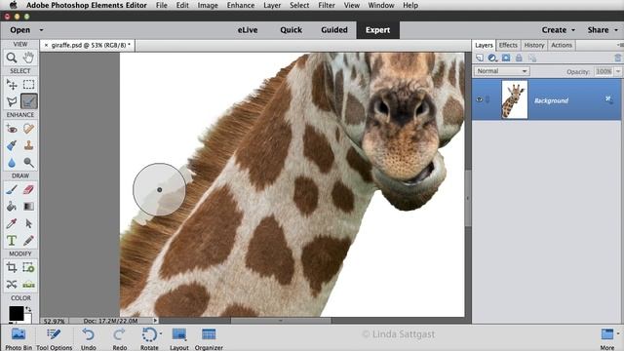
Task: Select the Lasso tool
Action: [x=12, y=101]
